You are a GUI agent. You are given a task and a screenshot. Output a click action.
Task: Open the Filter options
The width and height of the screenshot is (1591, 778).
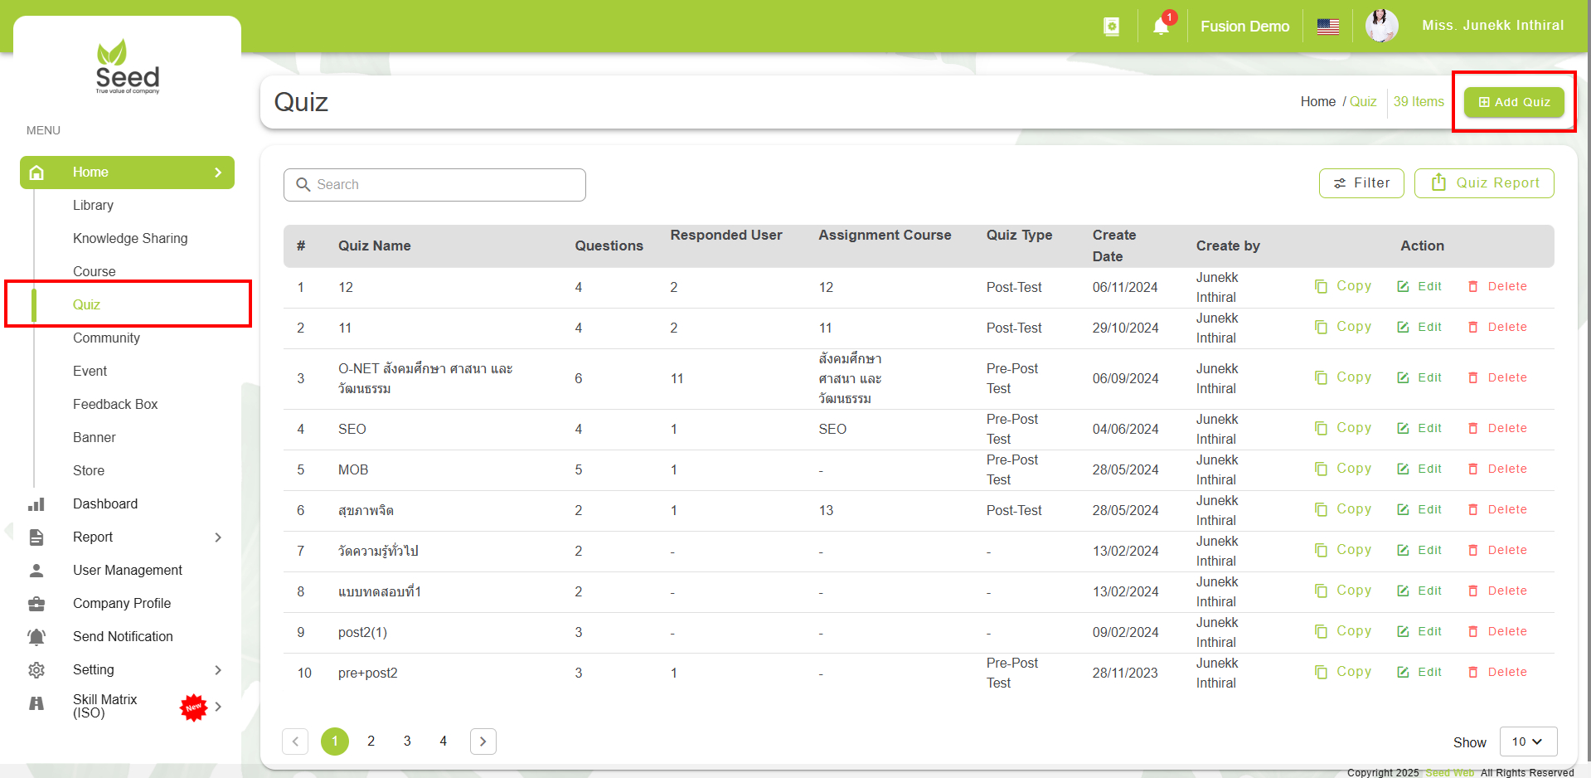[x=1361, y=183]
